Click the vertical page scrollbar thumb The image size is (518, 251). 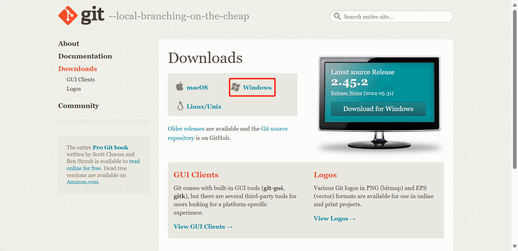pyautogui.click(x=515, y=90)
